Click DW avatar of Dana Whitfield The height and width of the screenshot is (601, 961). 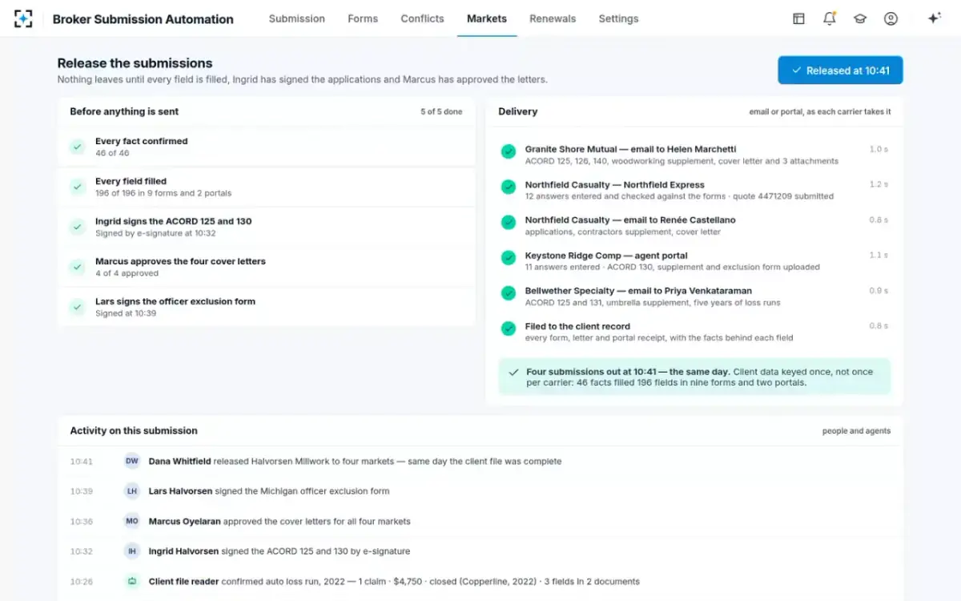pyautogui.click(x=132, y=462)
